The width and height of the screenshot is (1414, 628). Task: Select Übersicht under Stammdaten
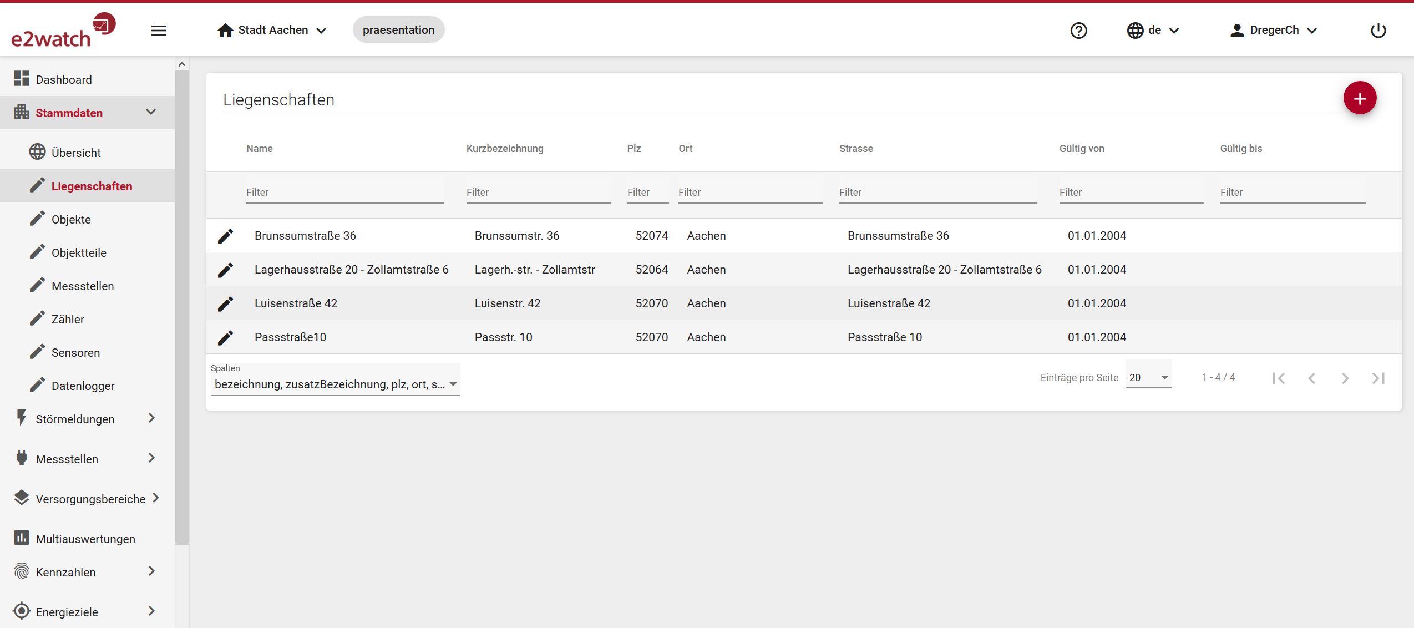pyautogui.click(x=76, y=152)
